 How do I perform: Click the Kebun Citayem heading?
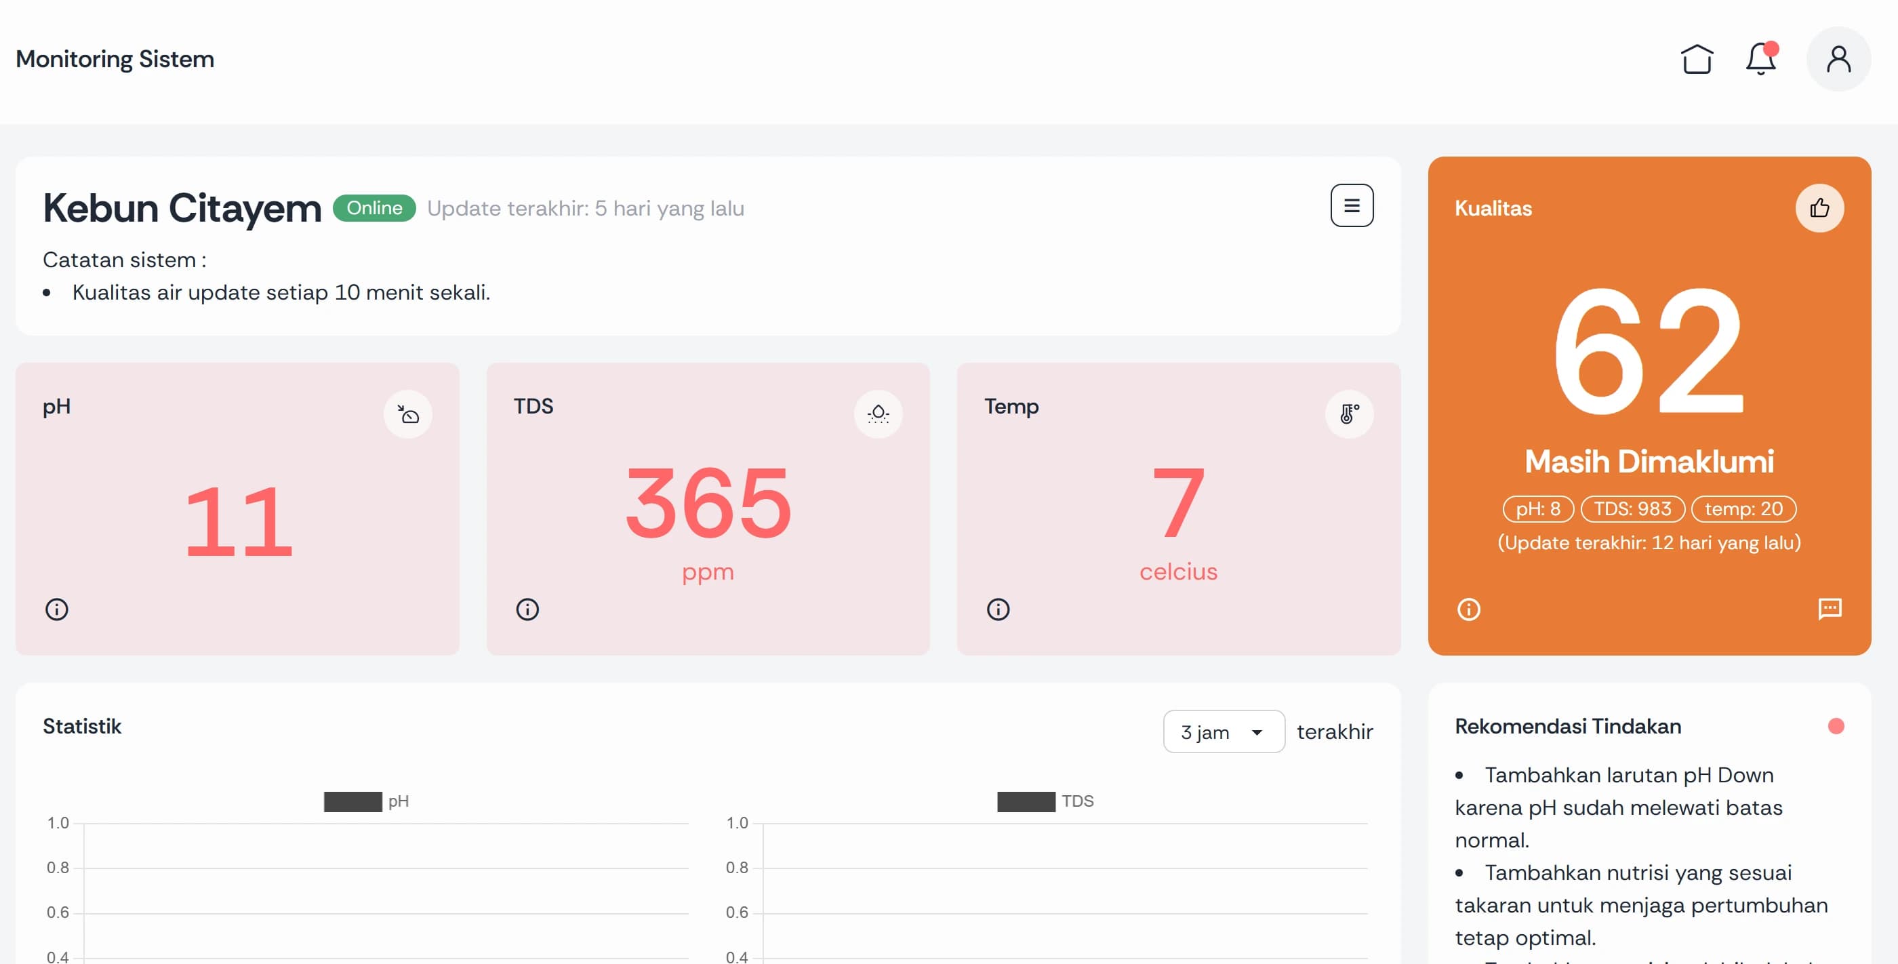point(182,208)
